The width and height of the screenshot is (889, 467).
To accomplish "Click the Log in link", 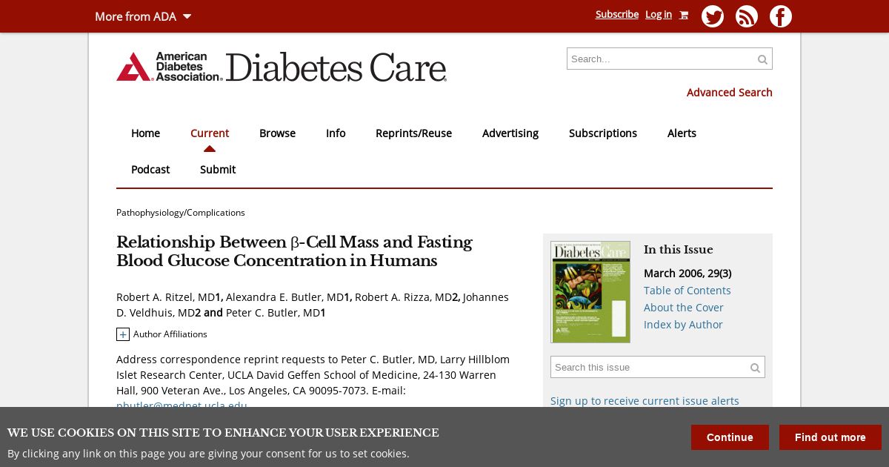I will point(658,14).
